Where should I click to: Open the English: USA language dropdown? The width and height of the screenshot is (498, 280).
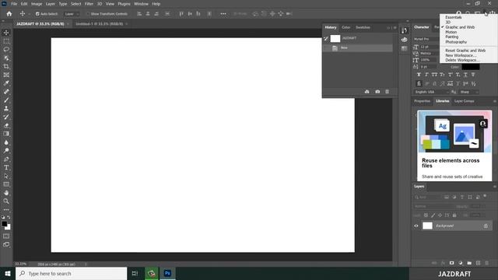(x=432, y=92)
